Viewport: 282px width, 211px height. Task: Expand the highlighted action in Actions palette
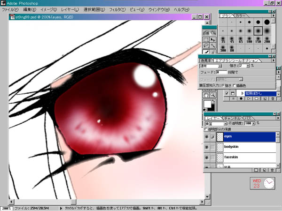(x=242, y=93)
